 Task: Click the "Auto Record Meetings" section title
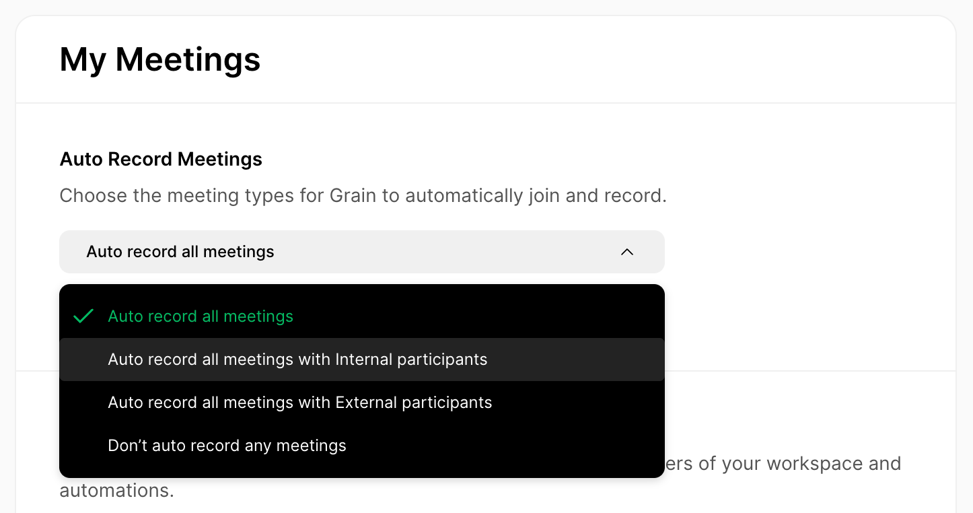pos(161,160)
